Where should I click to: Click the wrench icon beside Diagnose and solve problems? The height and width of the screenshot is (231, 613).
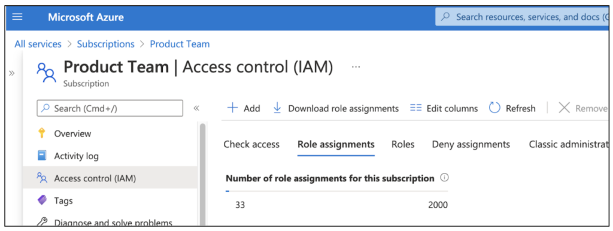click(42, 223)
